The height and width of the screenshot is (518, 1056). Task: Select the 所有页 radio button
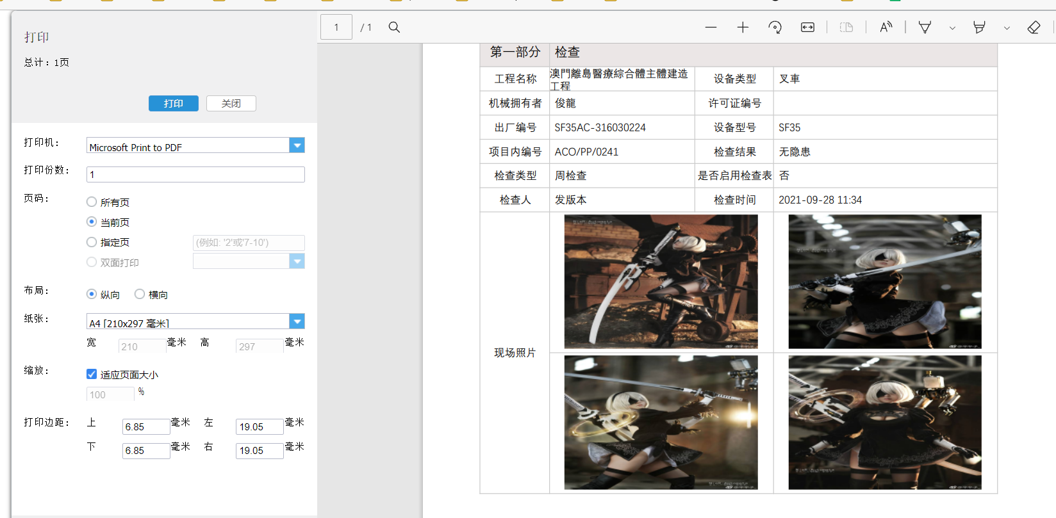pos(92,202)
